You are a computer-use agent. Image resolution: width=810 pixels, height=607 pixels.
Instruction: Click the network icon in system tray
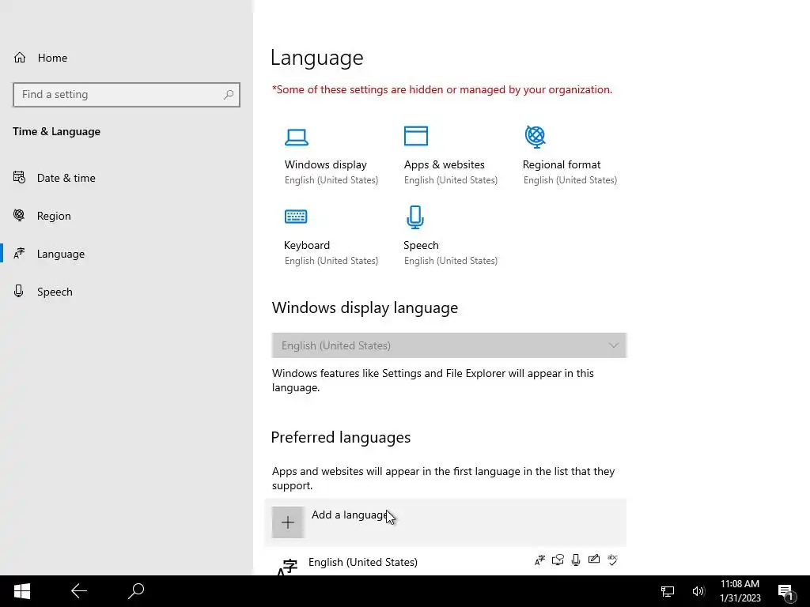point(668,591)
